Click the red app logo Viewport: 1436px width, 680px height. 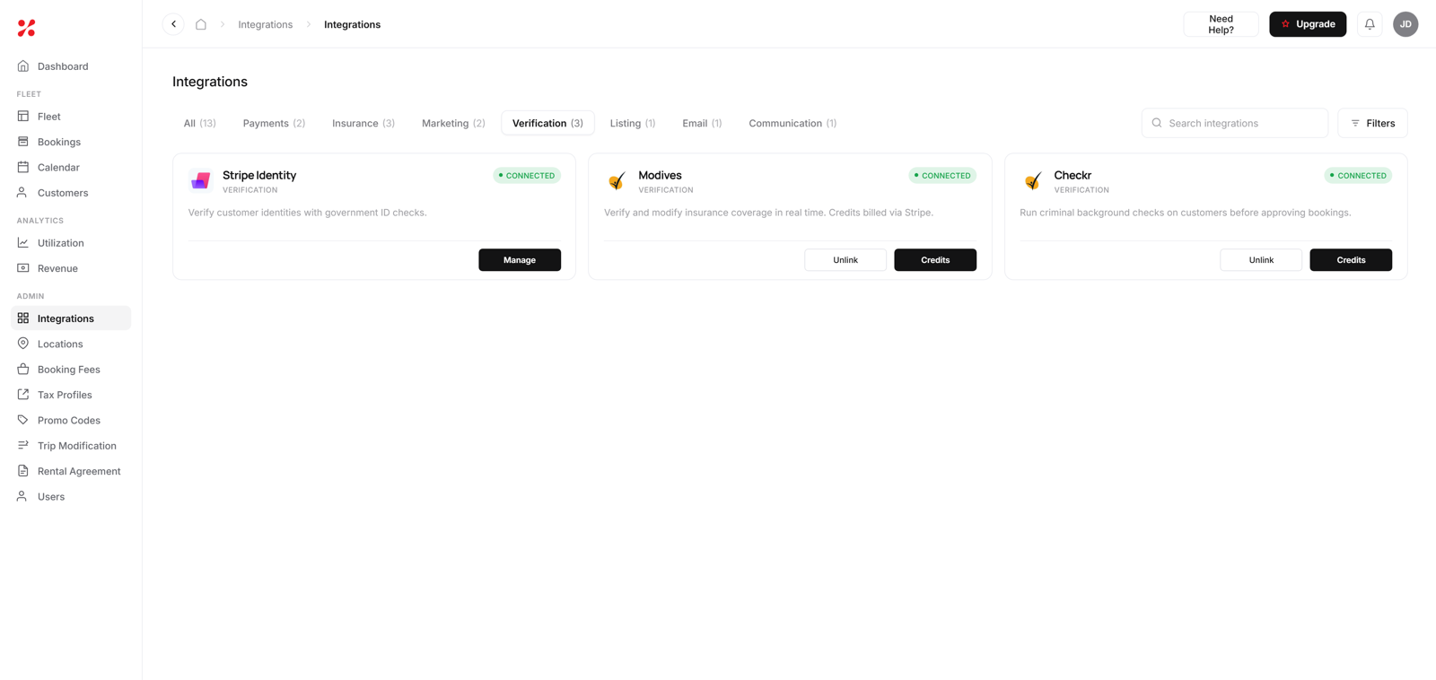click(27, 28)
